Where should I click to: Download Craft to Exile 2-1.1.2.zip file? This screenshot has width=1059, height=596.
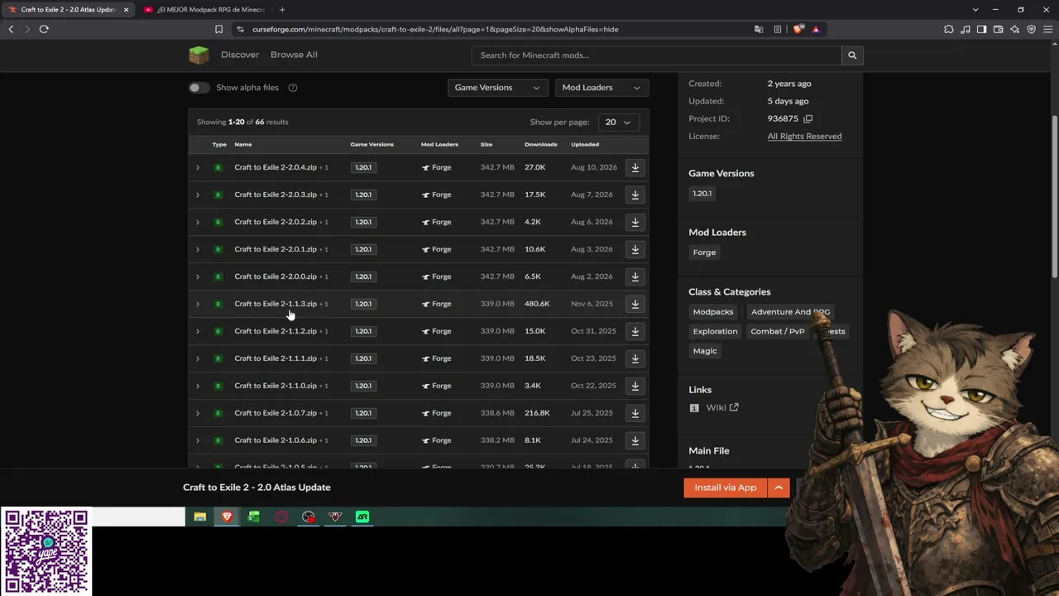coord(635,331)
